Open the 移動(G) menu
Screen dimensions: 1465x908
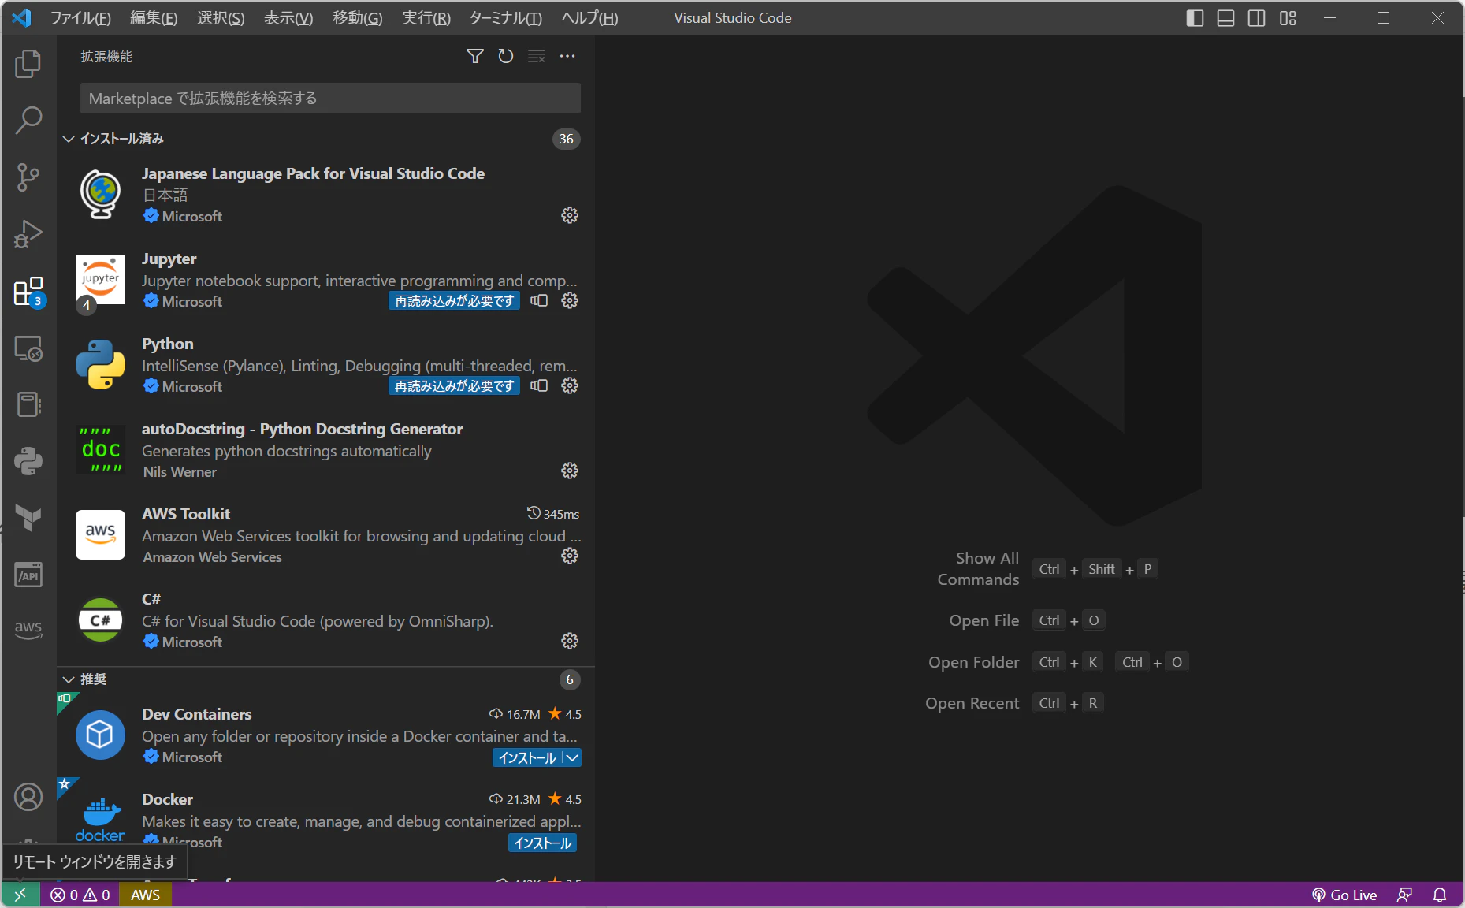357,18
